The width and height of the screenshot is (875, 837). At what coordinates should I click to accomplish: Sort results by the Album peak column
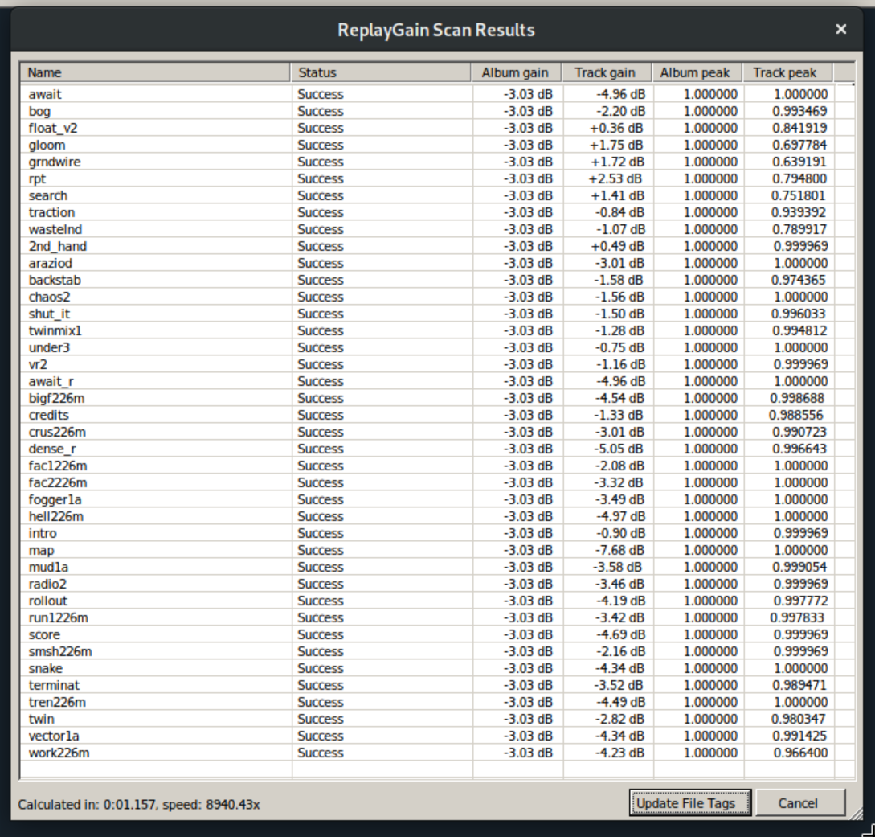click(698, 72)
